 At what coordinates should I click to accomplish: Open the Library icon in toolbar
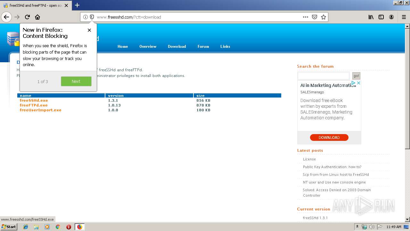click(x=371, y=17)
